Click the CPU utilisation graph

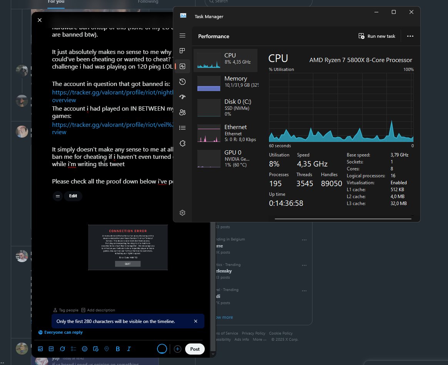tap(341, 108)
